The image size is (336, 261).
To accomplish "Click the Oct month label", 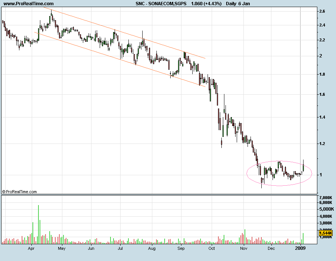I will (x=212, y=249).
